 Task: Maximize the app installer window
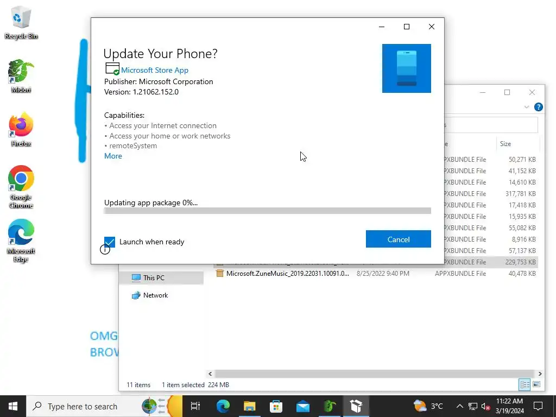pos(407,27)
